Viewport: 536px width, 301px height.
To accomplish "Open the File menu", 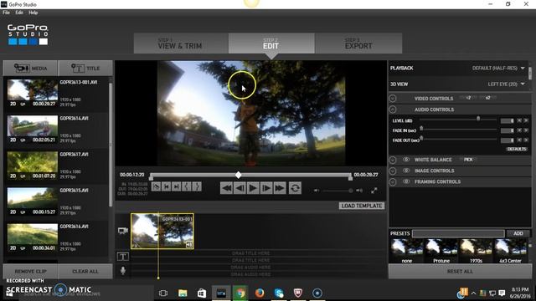I will tap(6, 13).
